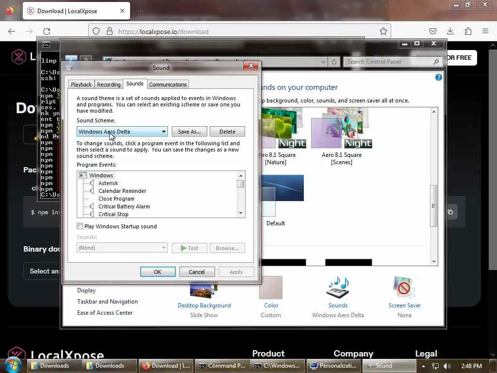Viewport: 497px width, 373px height.
Task: Switch to the Recording tab
Action: (x=109, y=85)
